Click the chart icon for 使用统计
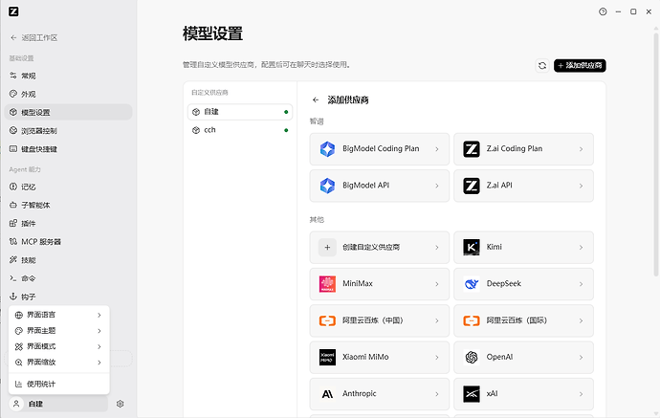The image size is (660, 418). (18, 384)
